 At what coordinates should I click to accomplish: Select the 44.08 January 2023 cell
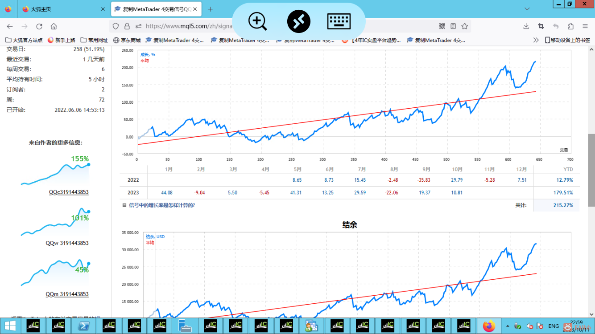(167, 193)
